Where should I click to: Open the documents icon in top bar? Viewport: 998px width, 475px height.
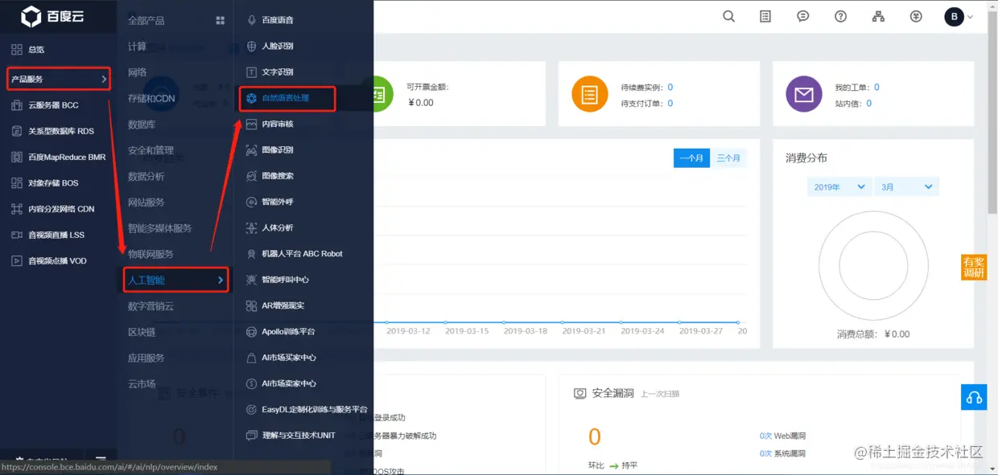point(765,16)
